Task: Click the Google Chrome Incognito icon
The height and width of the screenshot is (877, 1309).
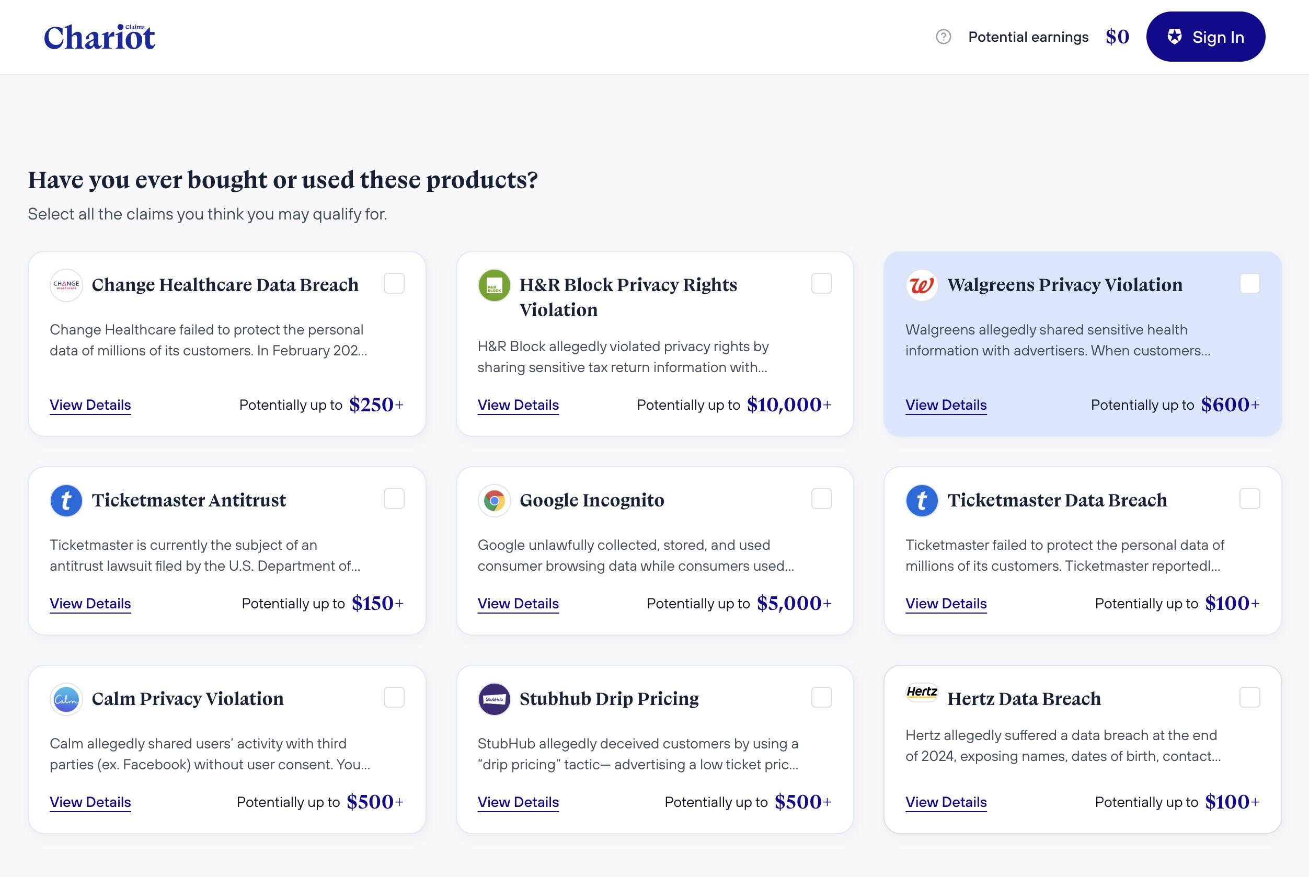Action: pyautogui.click(x=494, y=501)
